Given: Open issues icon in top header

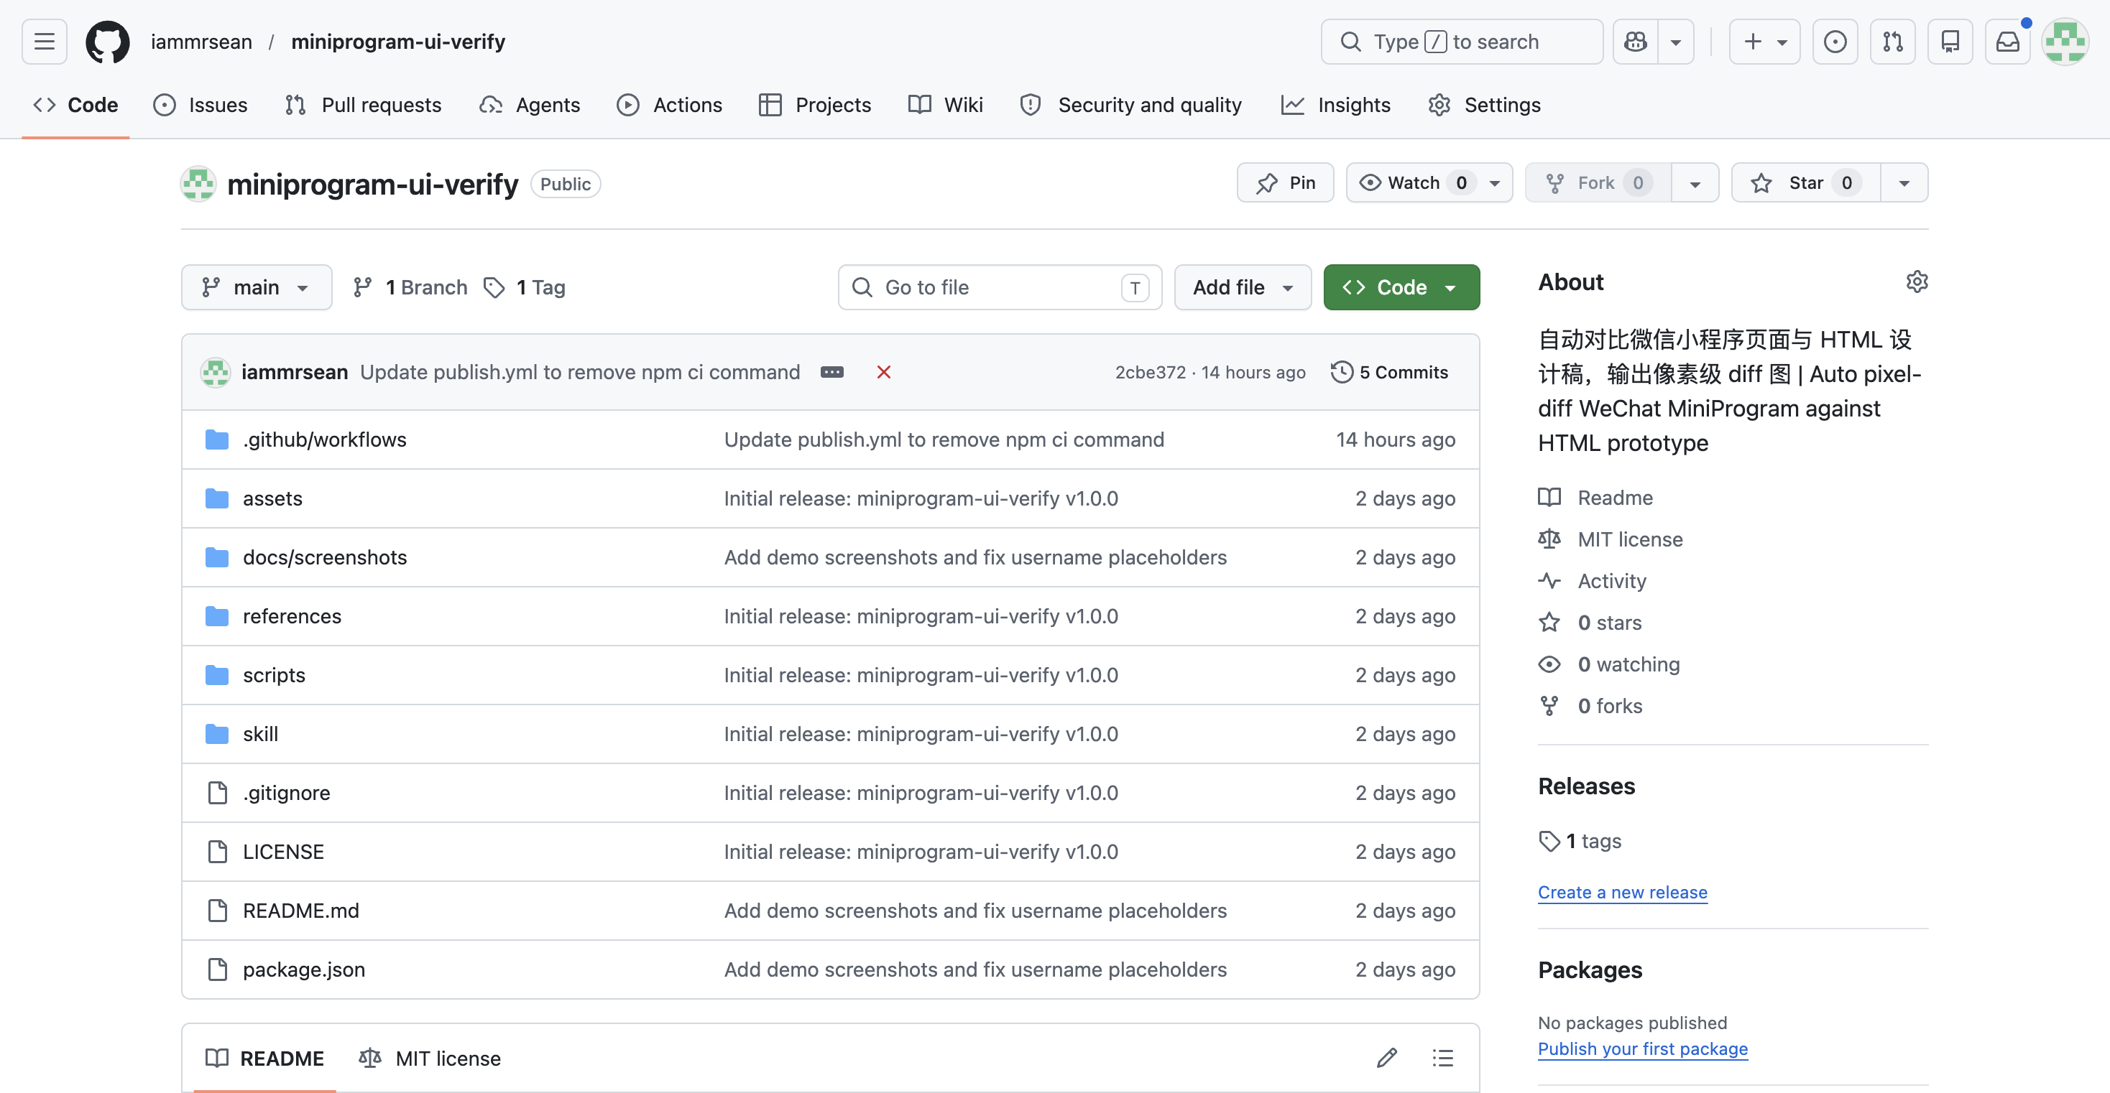Looking at the screenshot, I should point(1835,42).
